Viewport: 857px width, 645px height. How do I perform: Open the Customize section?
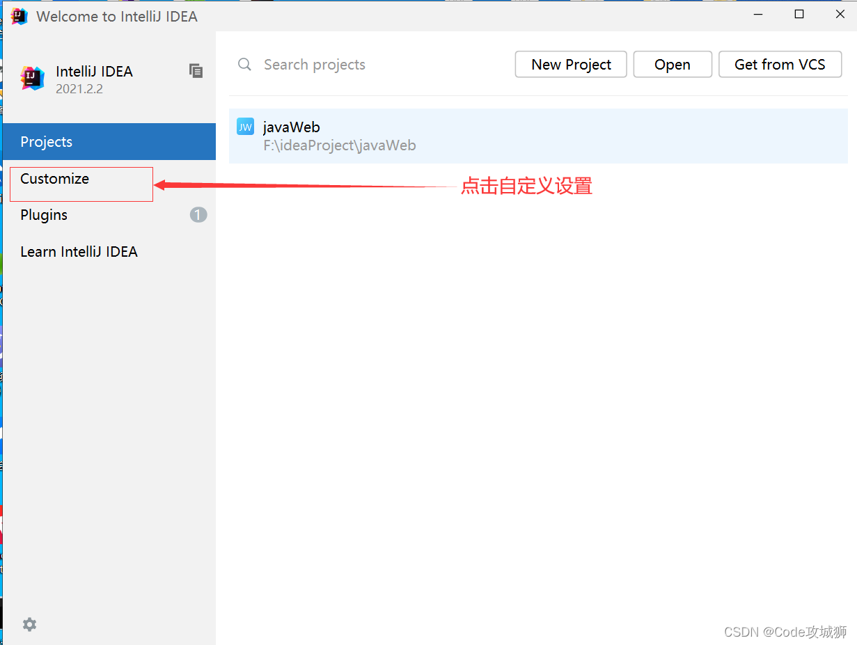point(109,179)
